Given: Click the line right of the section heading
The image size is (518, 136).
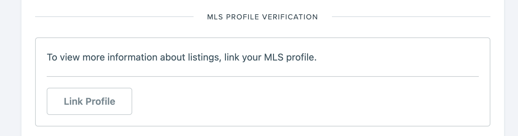Looking at the screenshot, I should [411, 17].
